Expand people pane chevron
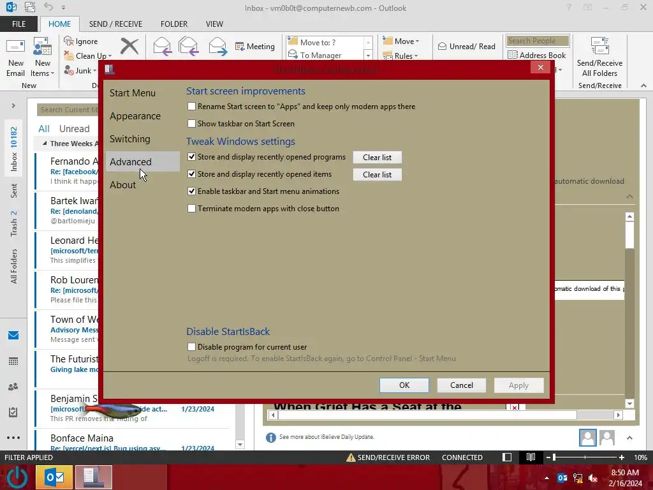This screenshot has width=653, height=490. [x=629, y=438]
